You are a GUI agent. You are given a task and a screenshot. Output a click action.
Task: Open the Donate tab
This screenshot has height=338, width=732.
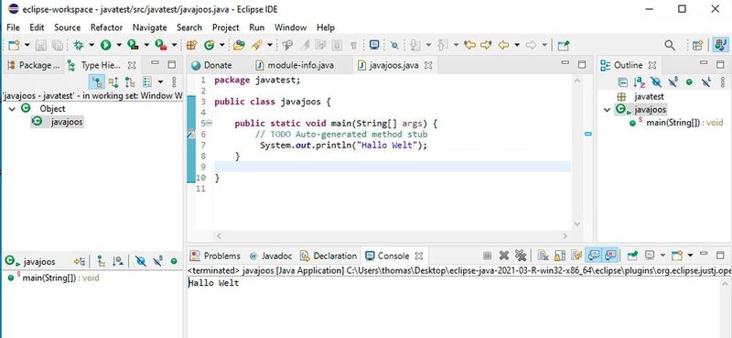(x=212, y=65)
